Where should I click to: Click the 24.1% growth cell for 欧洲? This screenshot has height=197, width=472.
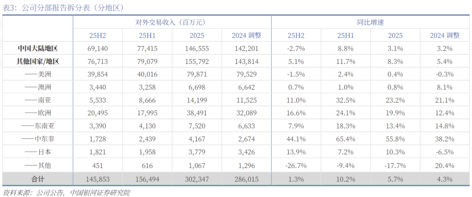(346, 113)
